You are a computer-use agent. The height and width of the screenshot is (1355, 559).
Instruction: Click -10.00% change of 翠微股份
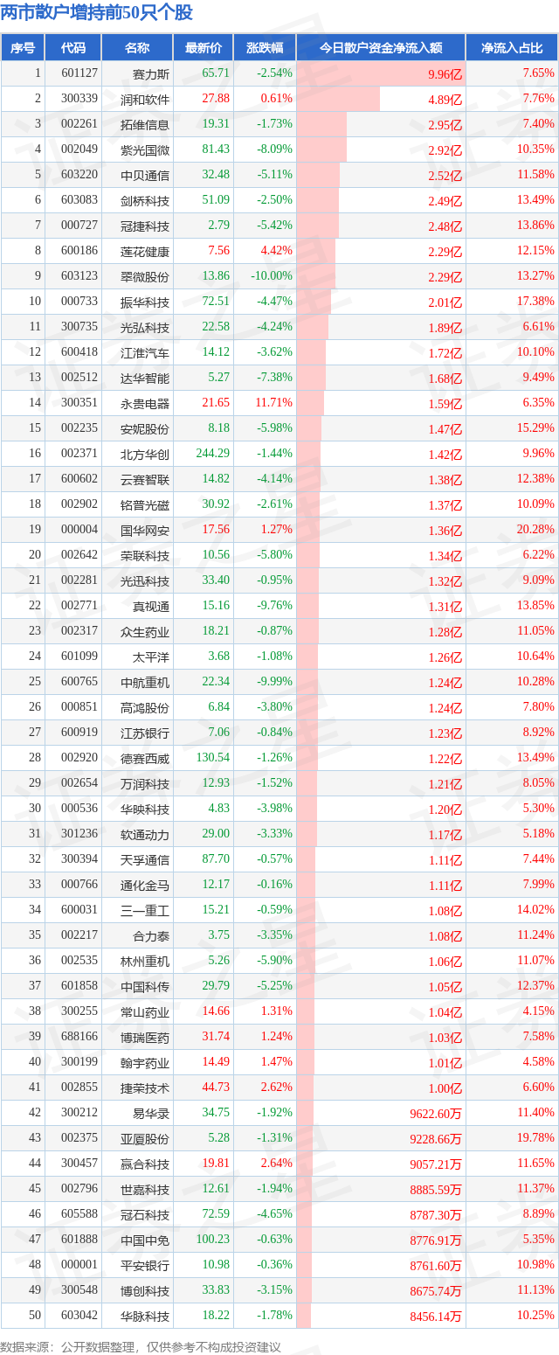[273, 276]
